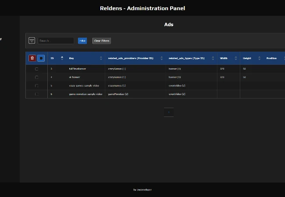Screen dimensions: 285x197
Task: Sort the table by ID column arrows
Action: pyautogui.click(x=62, y=58)
